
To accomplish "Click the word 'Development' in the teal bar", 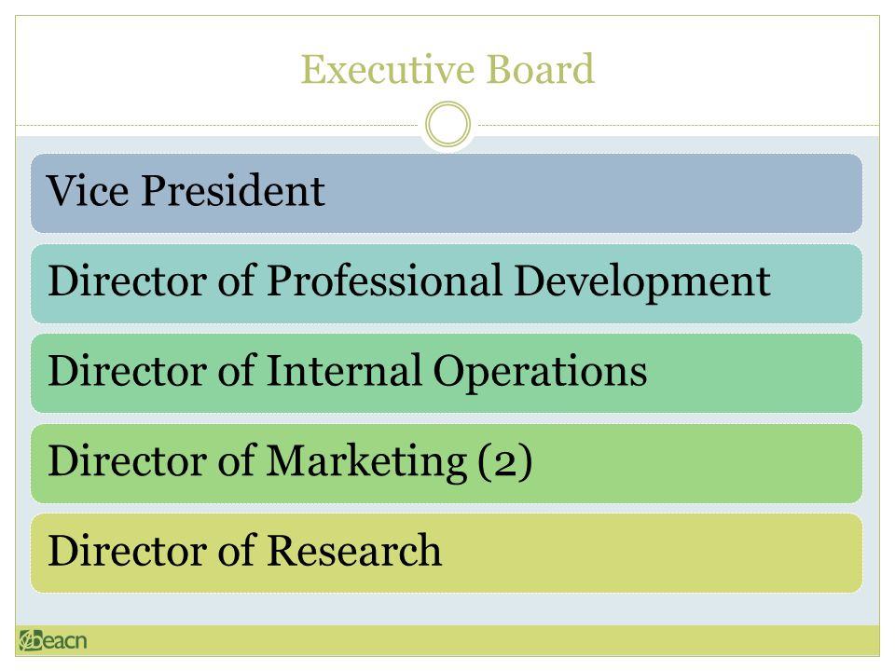I will pyautogui.click(x=642, y=283).
